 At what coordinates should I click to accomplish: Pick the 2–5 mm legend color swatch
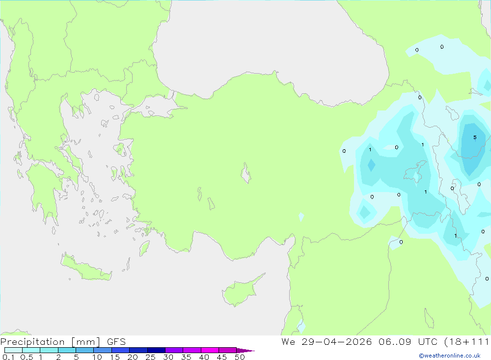coord(67,350)
